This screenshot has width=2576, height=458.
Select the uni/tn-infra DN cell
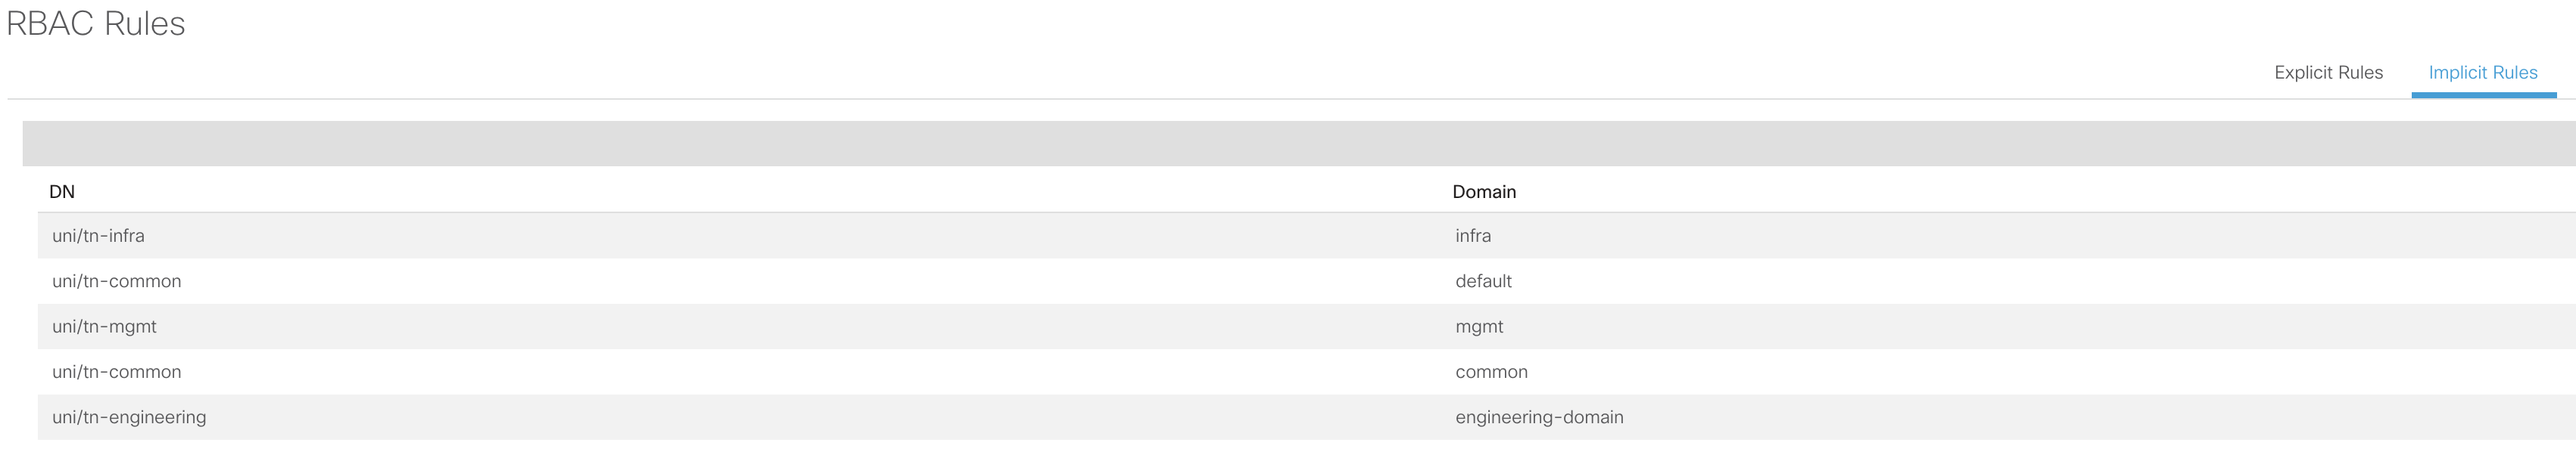point(98,236)
